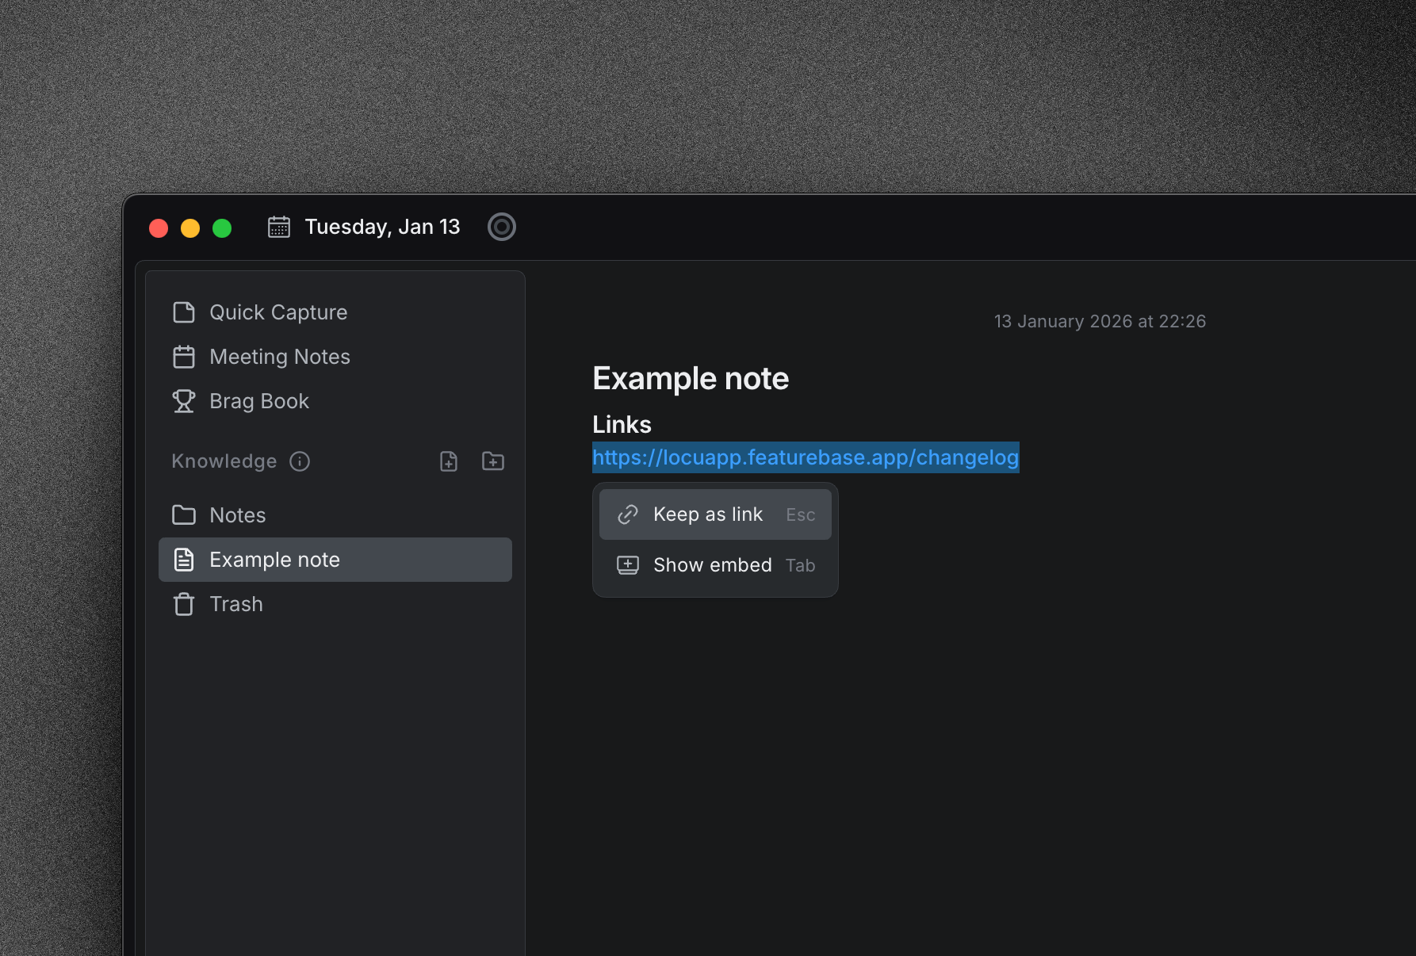Image resolution: width=1416 pixels, height=956 pixels.
Task: Create a new folder in Knowledge
Action: (493, 461)
